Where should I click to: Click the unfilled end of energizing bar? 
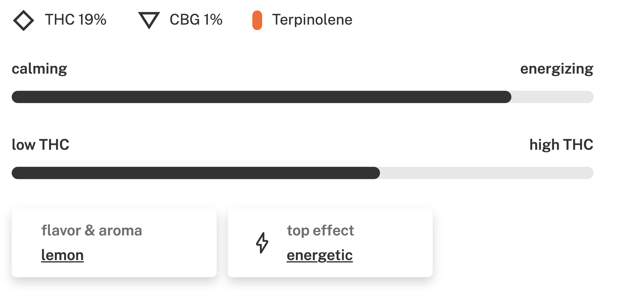(x=552, y=97)
